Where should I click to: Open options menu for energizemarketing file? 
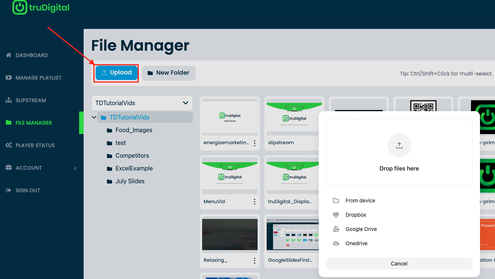pyautogui.click(x=255, y=143)
